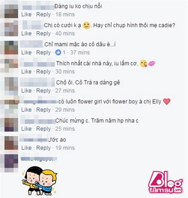Click the thumbs-up icon on the 37 mins comment
Image resolution: width=188 pixels, height=198 pixels.
click(58, 52)
